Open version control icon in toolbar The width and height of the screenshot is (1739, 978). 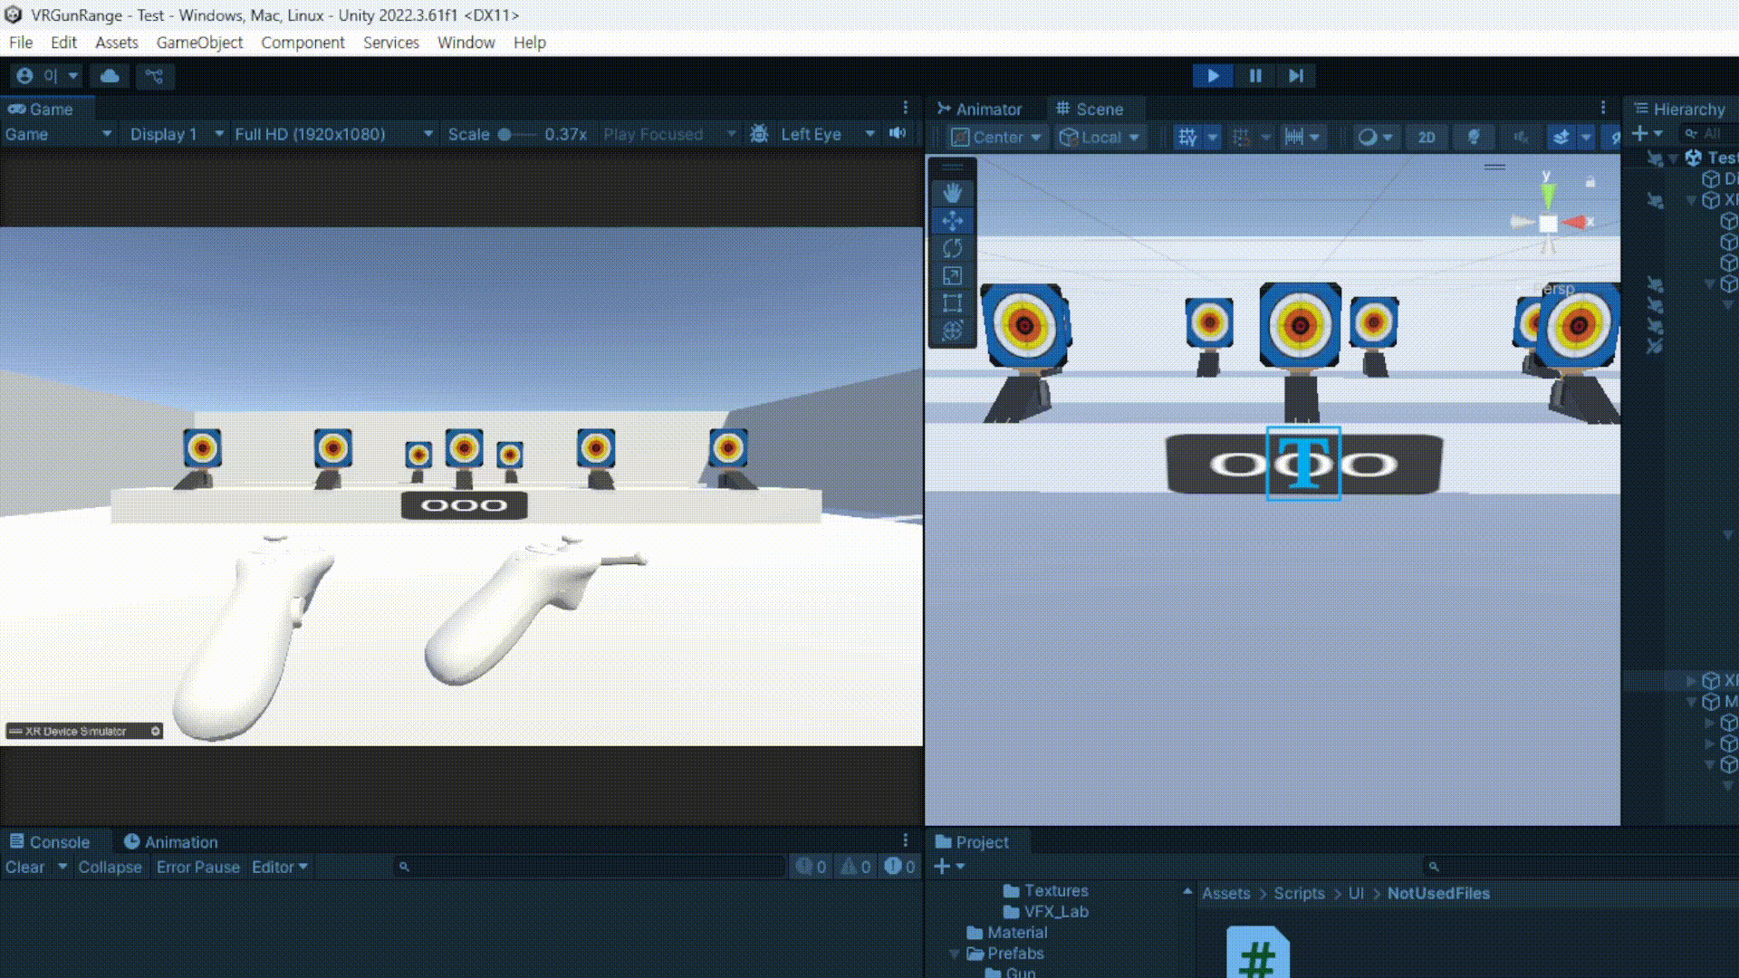155,76
